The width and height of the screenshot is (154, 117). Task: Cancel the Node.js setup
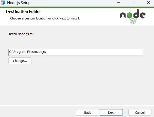click(140, 112)
